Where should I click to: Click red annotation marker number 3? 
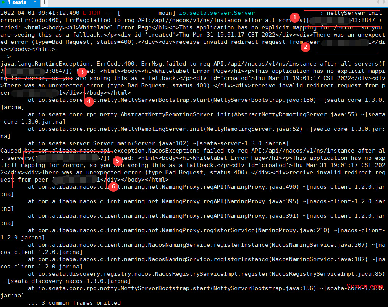pyautogui.click(x=81, y=72)
